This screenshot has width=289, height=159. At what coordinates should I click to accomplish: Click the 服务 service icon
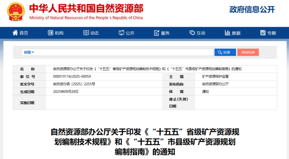tap(157, 33)
